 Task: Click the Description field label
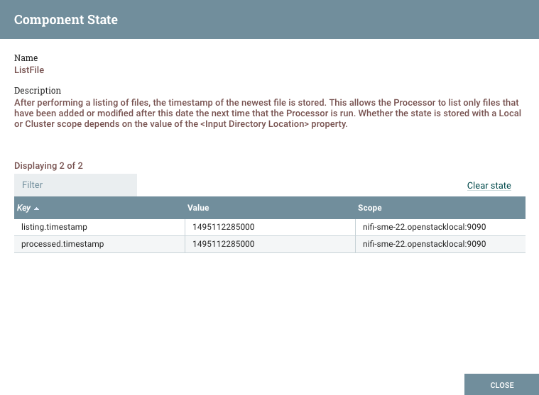click(38, 91)
